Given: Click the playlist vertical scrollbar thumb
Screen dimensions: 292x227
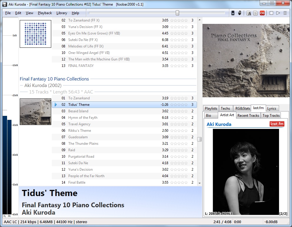Looking at the screenshot, I should click(200, 139).
